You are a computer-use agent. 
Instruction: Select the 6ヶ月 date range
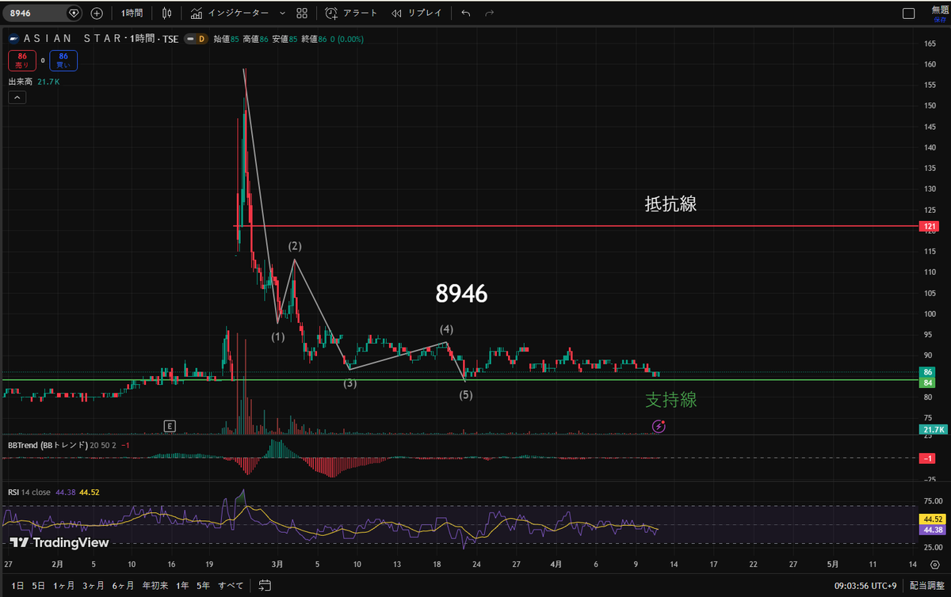pos(123,586)
